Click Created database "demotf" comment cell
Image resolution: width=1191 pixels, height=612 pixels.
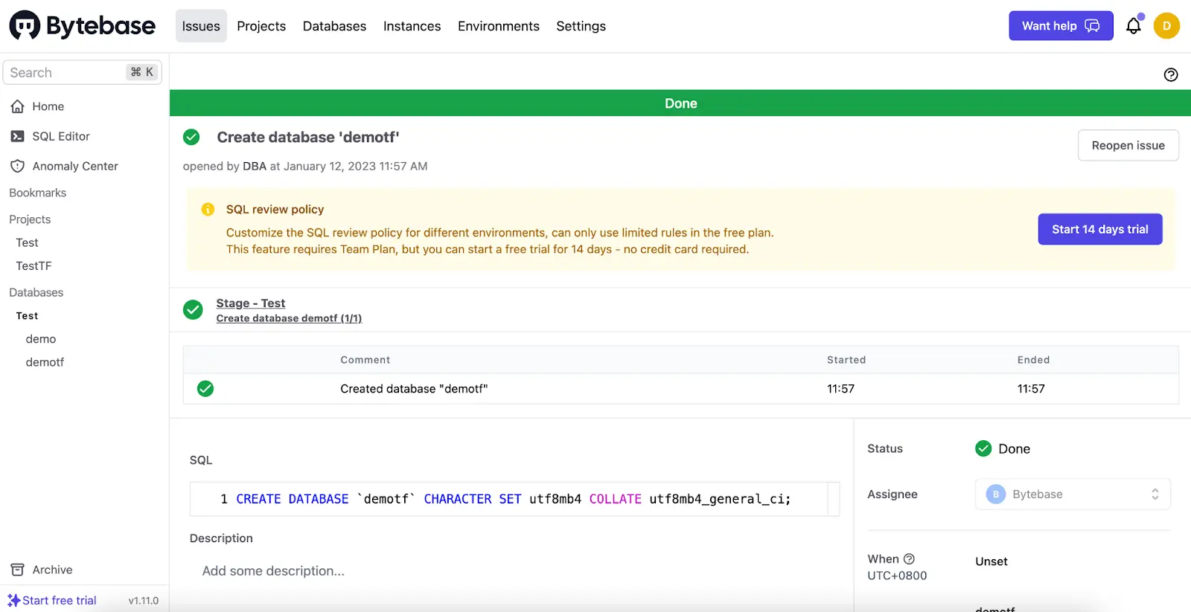point(414,389)
